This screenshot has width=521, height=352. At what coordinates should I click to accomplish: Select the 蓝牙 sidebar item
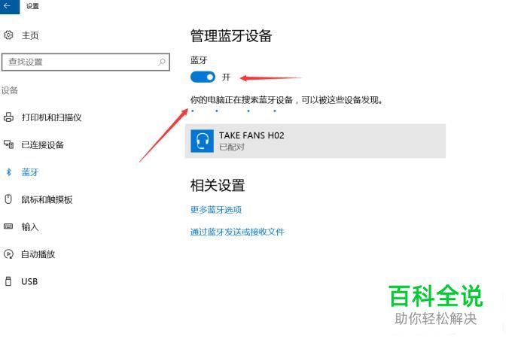[x=30, y=172]
